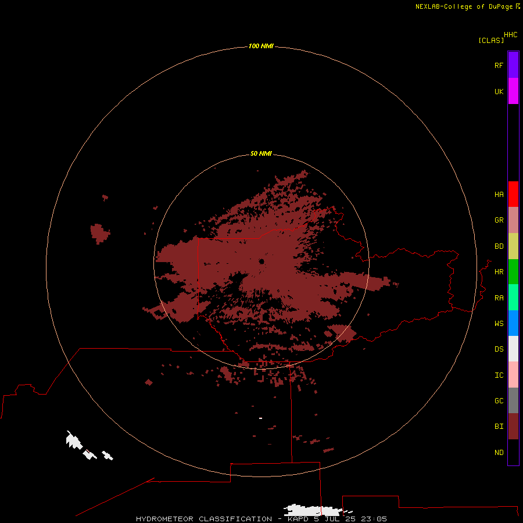
Task: Click the IC legend label
Action: click(499, 375)
